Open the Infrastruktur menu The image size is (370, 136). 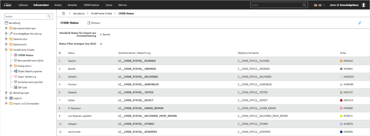click(x=41, y=5)
